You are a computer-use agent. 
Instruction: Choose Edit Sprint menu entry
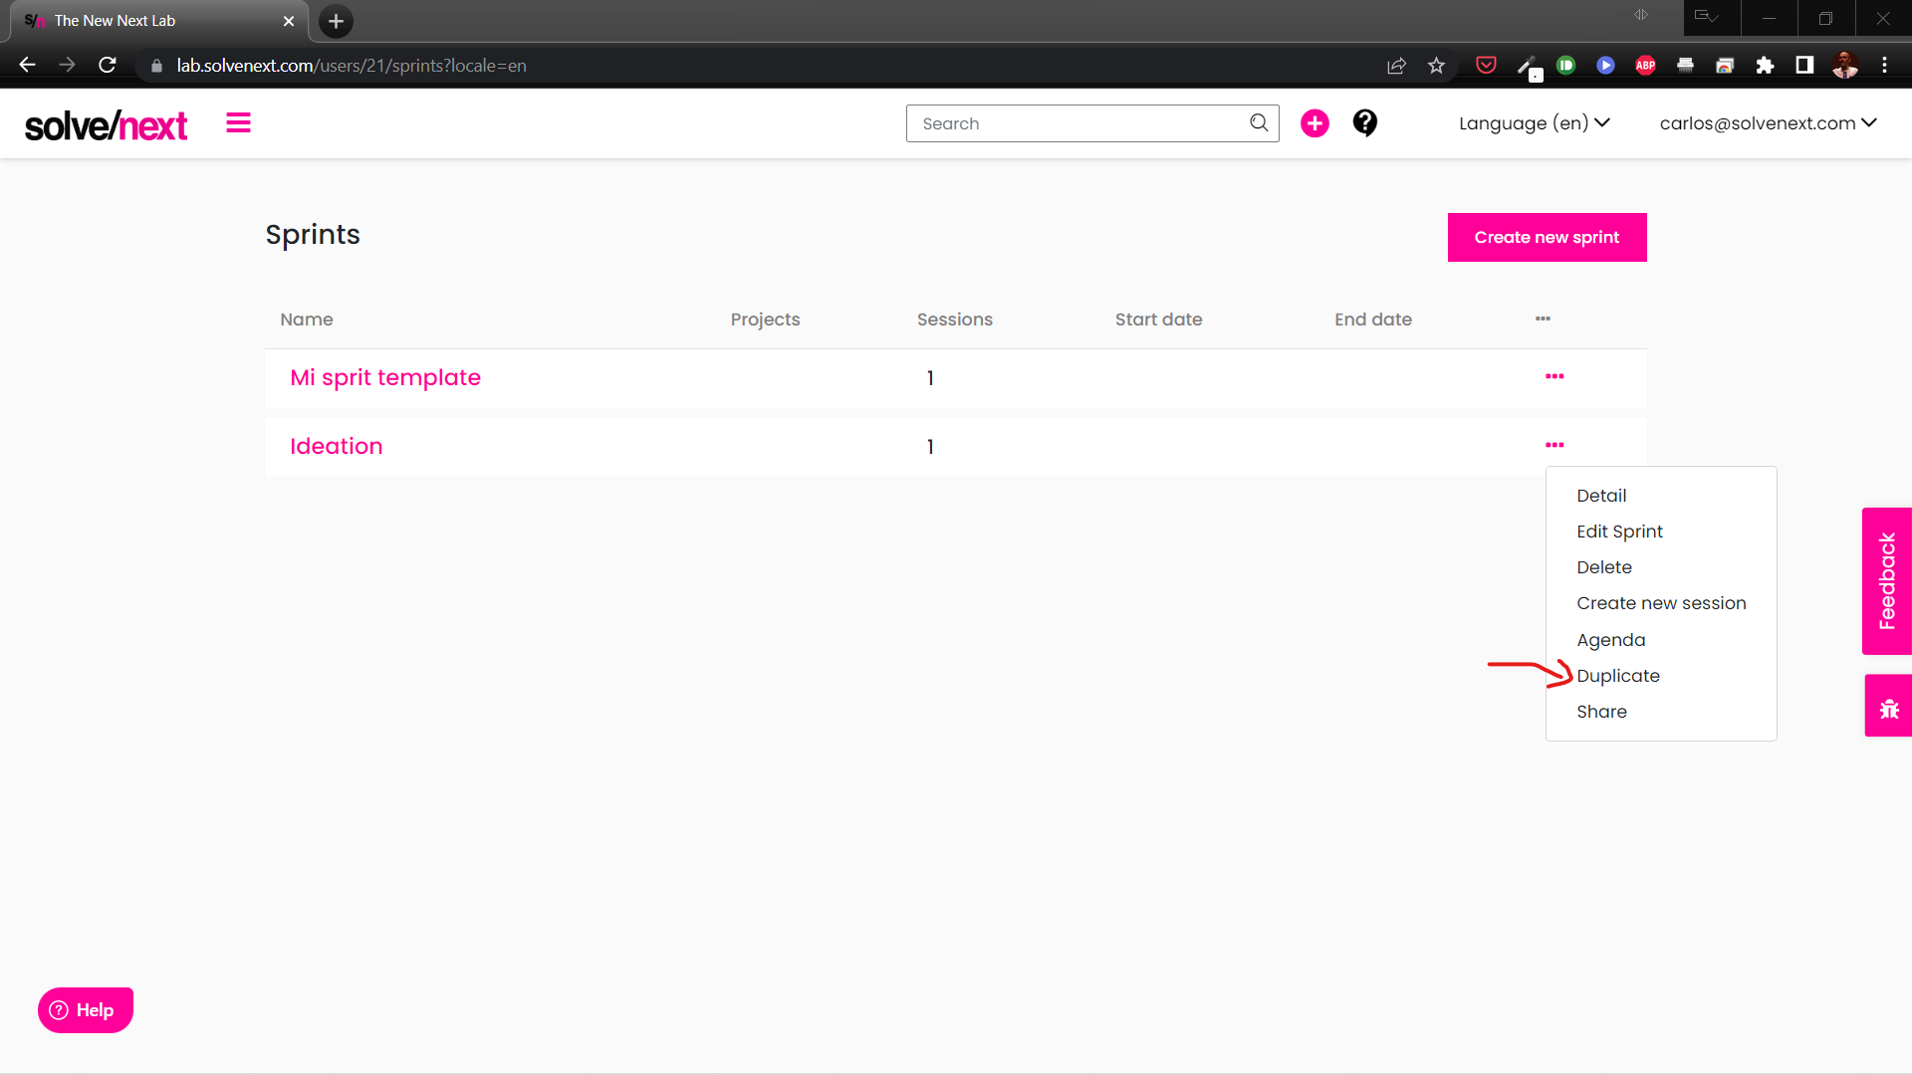pyautogui.click(x=1619, y=532)
